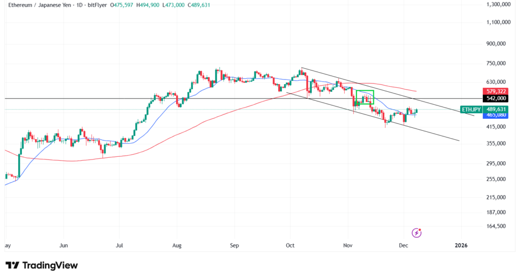Viewport: 520px width, 279px height.
Task: Click the Aug label on time axis
Action: 176,246
